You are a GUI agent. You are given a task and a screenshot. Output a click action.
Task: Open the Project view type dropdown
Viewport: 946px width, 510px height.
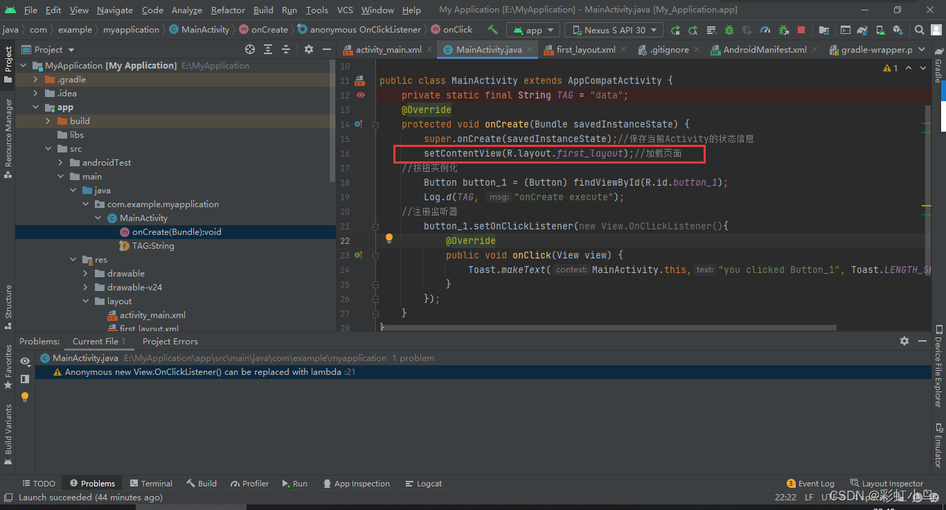49,49
